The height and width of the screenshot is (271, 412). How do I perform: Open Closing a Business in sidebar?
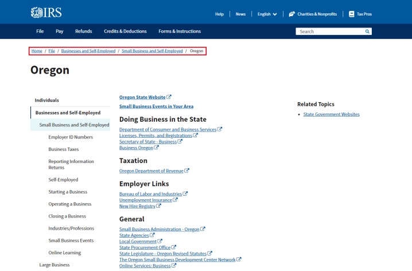coord(67,216)
